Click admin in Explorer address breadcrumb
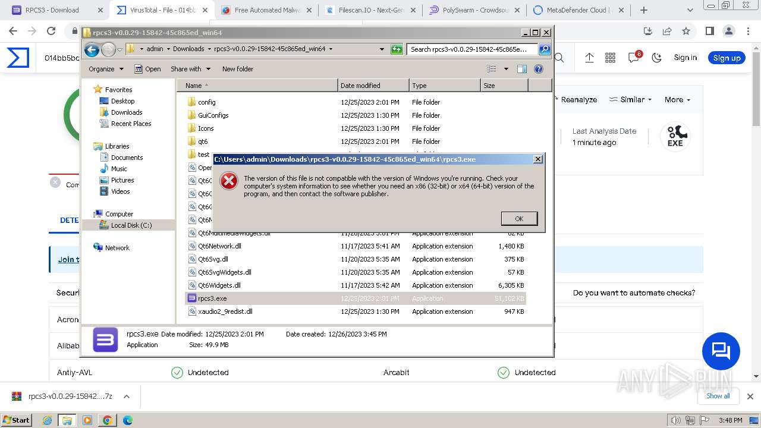Screen dimensions: 761x428 point(155,49)
